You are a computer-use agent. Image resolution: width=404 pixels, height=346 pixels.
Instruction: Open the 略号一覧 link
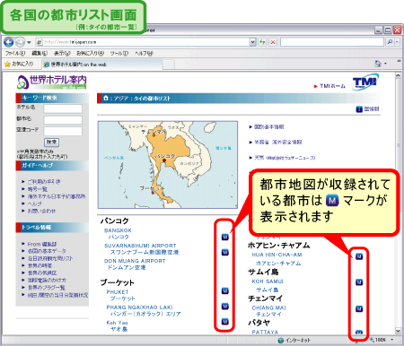tap(38, 189)
